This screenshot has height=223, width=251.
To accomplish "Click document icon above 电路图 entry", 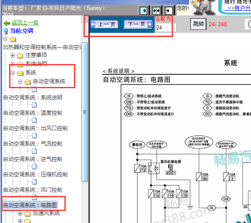I will pos(34,197).
